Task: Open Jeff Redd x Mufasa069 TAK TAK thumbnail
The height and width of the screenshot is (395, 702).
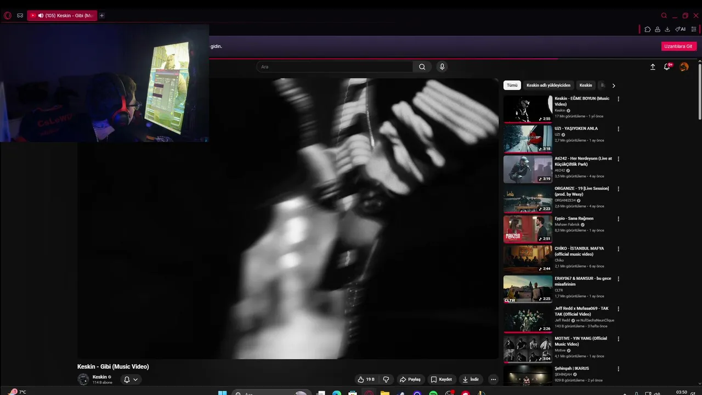Action: [528, 319]
